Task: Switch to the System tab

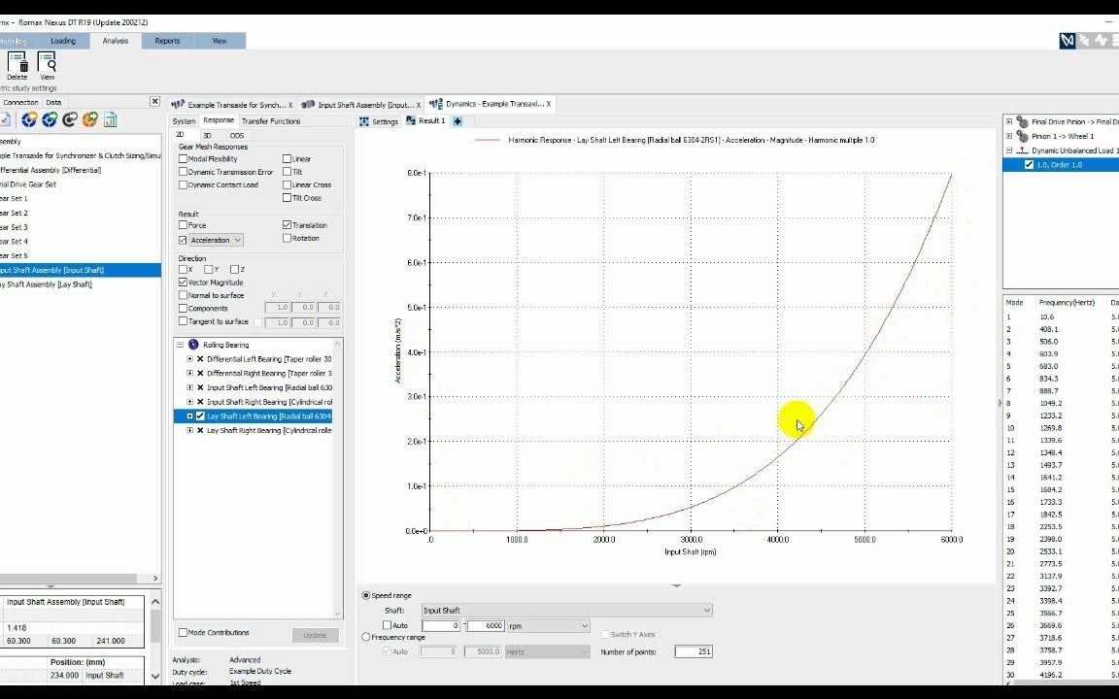Action: (185, 121)
